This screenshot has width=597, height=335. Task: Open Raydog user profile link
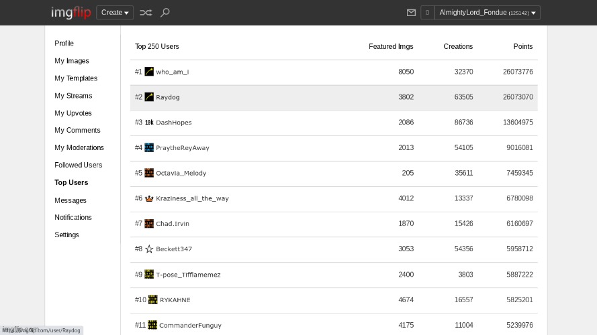(167, 97)
